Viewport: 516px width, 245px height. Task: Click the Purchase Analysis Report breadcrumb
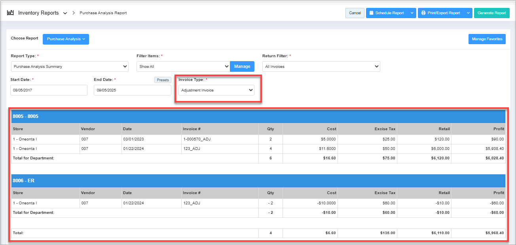103,13
